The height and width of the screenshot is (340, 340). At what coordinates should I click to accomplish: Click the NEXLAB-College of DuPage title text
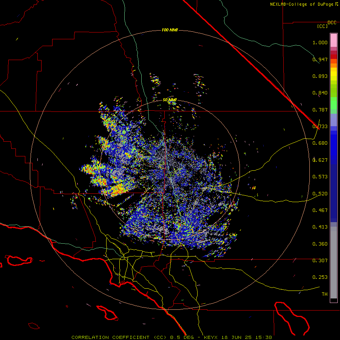pyautogui.click(x=301, y=4)
